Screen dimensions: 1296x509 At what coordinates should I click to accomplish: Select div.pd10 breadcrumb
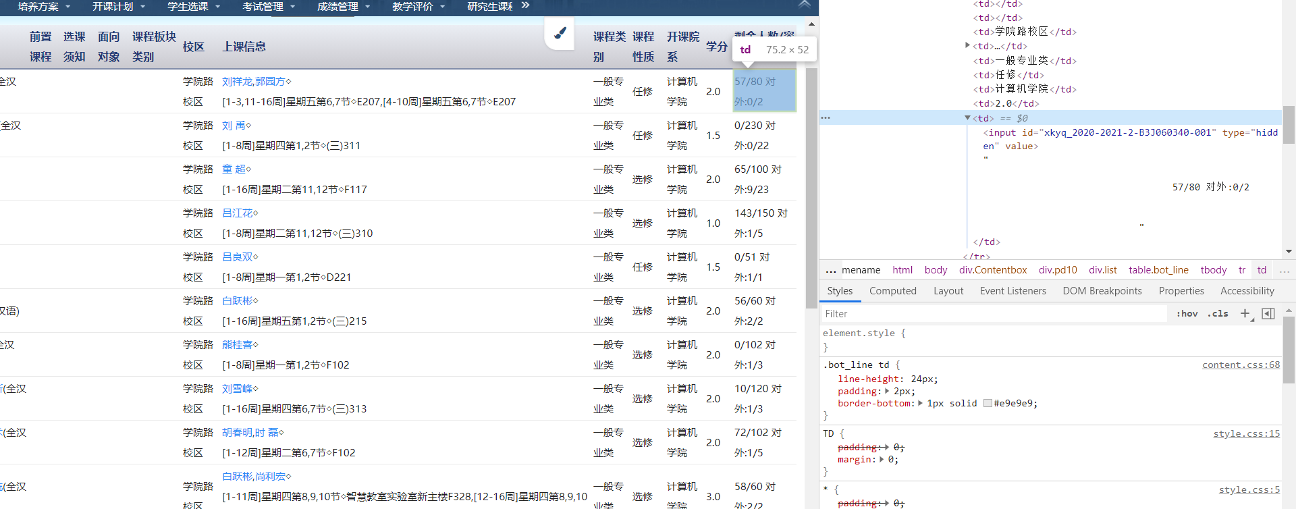pyautogui.click(x=1058, y=271)
